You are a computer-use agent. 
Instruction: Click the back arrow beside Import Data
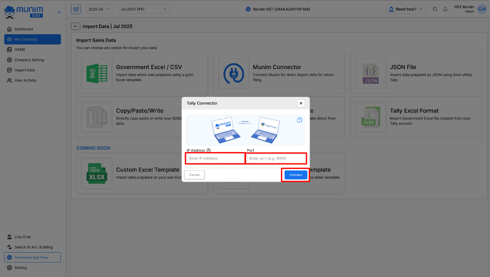coord(75,26)
